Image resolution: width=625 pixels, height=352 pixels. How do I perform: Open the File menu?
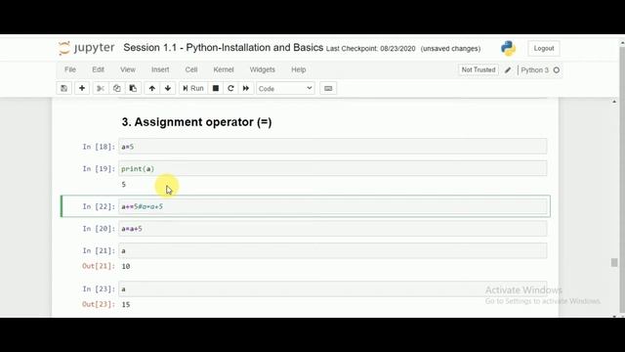[70, 69]
